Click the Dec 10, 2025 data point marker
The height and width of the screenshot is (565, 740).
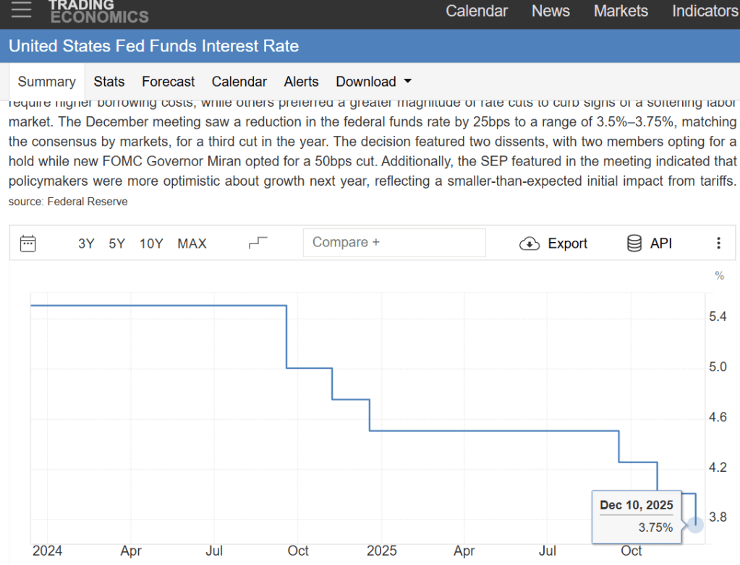click(x=695, y=524)
